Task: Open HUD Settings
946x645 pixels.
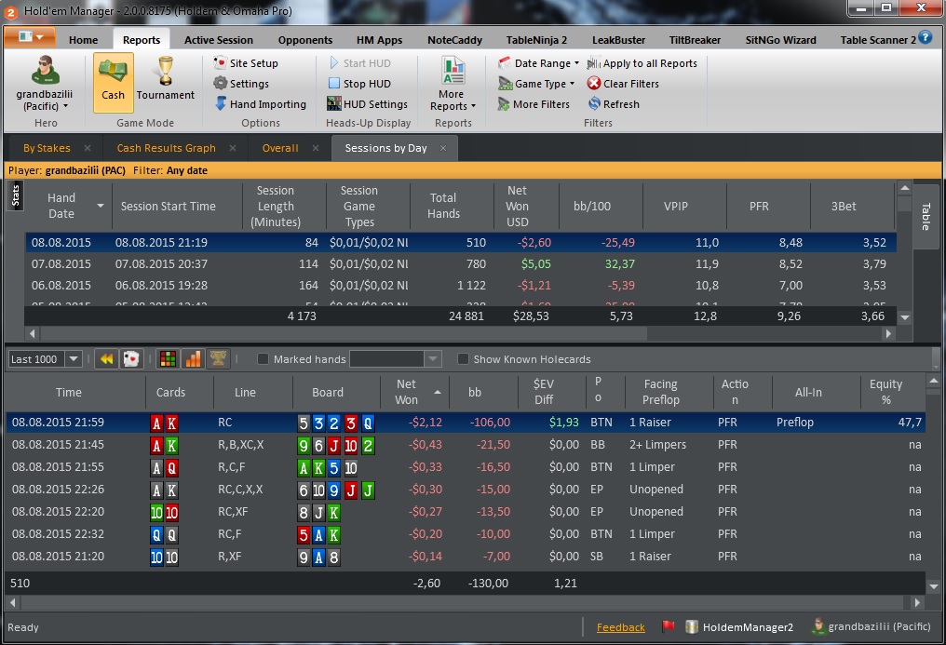Action: pyautogui.click(x=368, y=104)
